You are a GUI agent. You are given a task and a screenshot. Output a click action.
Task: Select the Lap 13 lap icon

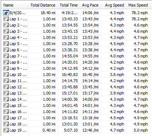point(6,93)
